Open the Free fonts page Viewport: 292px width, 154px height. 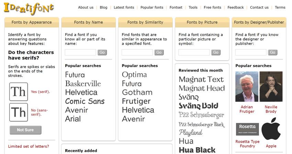(212, 8)
